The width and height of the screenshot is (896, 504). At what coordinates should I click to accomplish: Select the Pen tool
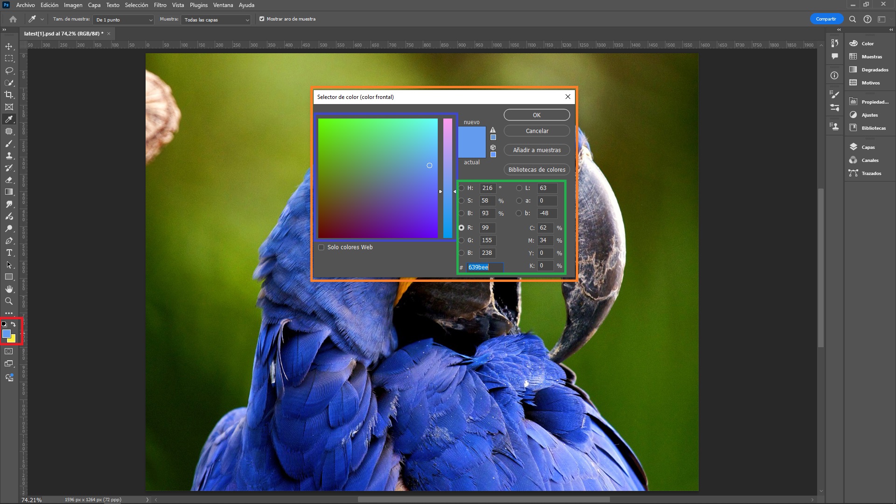pos(9,241)
